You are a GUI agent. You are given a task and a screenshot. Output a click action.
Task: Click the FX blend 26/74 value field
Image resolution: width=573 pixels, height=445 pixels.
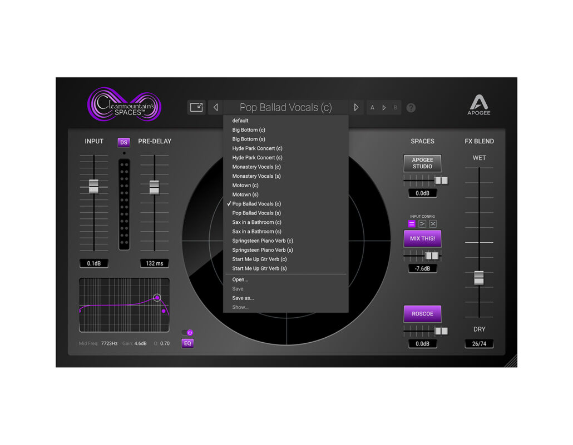tap(479, 344)
